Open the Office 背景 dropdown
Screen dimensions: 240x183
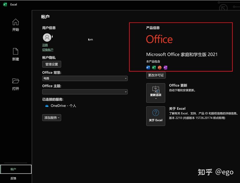(x=85, y=78)
